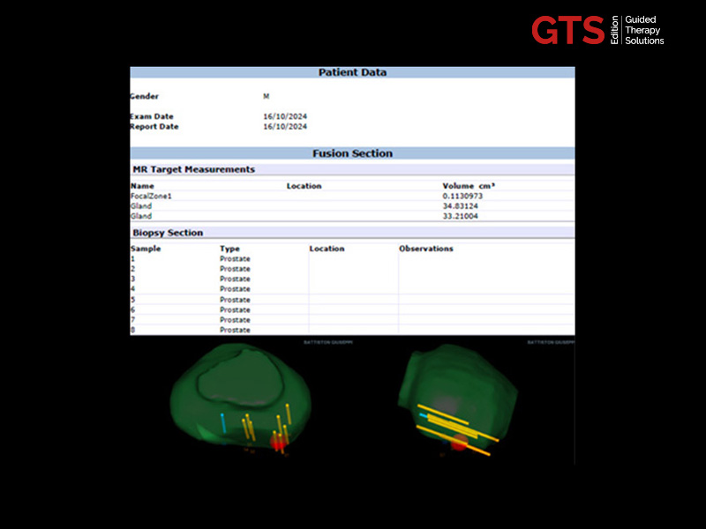Screen dimensions: 706x529
Task: Click the Exam Date value 16/10/2024
Action: click(x=285, y=116)
